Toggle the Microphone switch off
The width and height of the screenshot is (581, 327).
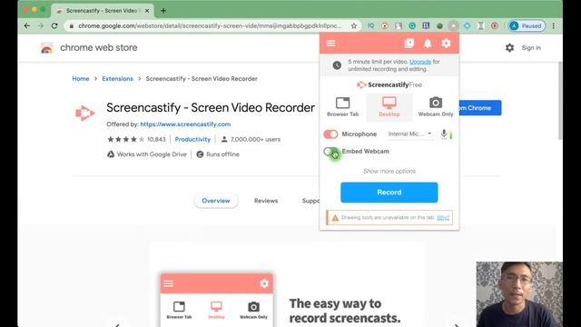[x=330, y=134]
